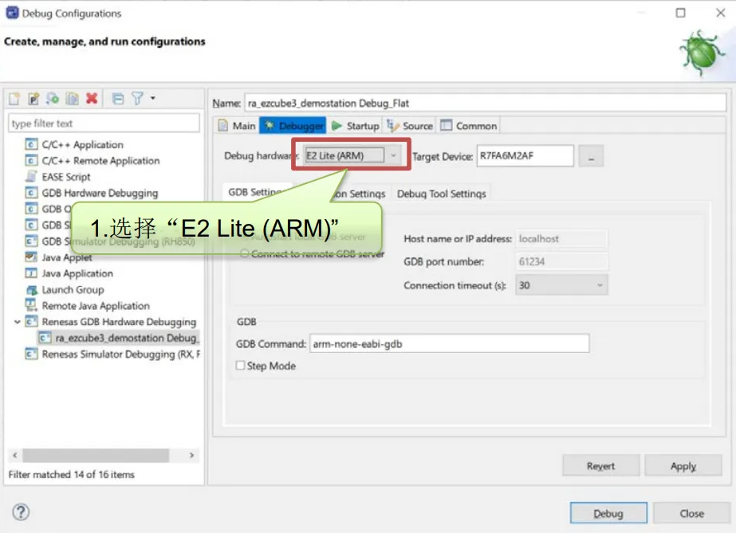736x533 pixels.
Task: Select Launch Group tree item
Action: pos(73,290)
